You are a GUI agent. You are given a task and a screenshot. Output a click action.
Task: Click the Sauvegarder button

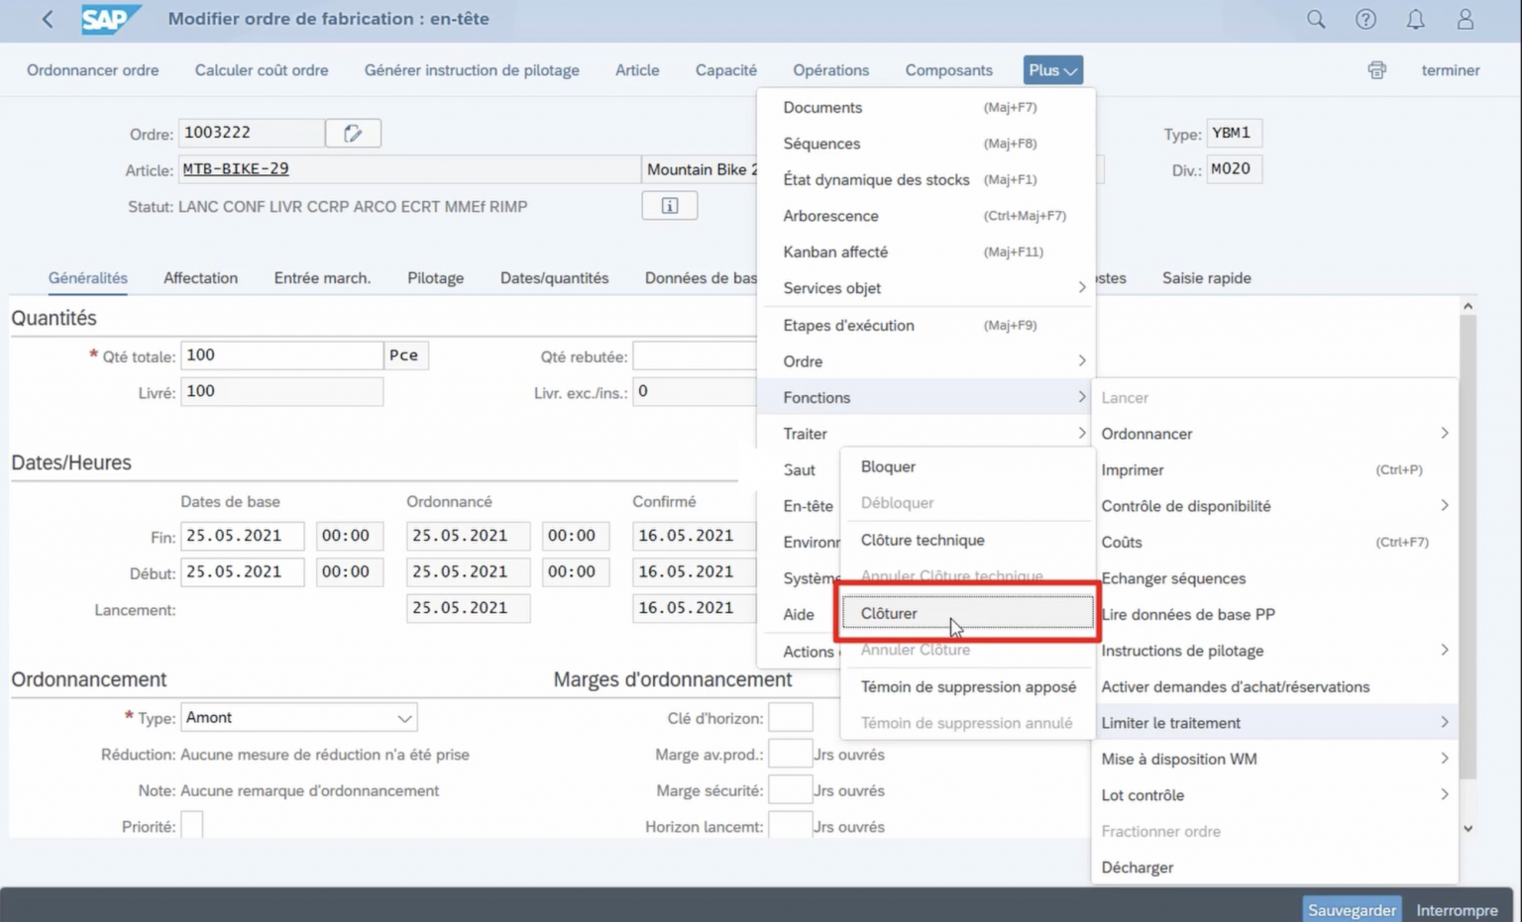1351,908
